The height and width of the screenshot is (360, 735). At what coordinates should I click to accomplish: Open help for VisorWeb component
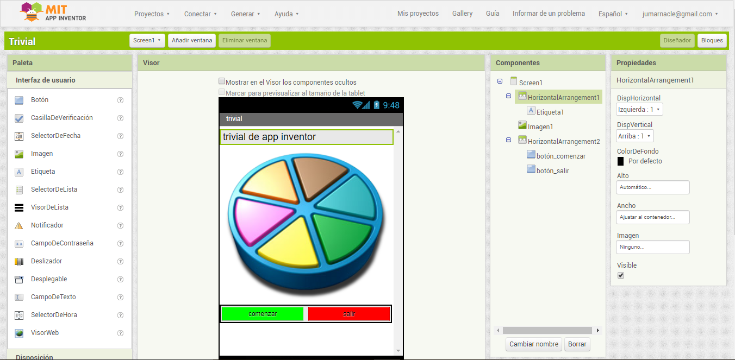click(x=121, y=333)
